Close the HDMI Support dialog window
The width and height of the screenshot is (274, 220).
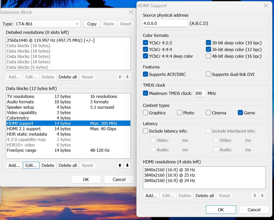266,6
